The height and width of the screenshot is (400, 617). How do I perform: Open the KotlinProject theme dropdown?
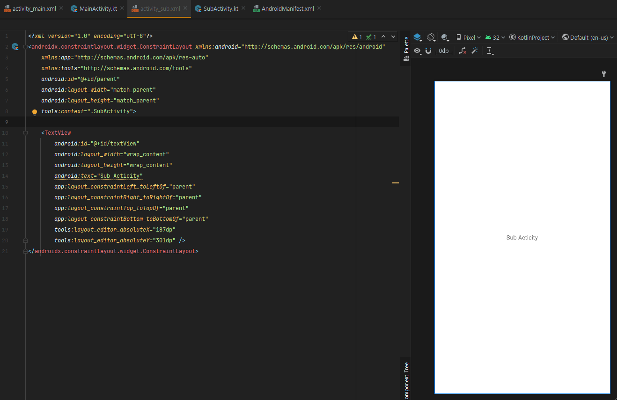point(532,37)
